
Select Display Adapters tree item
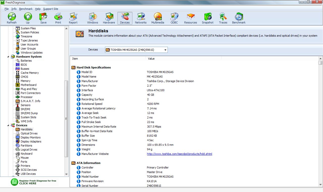click(31, 141)
